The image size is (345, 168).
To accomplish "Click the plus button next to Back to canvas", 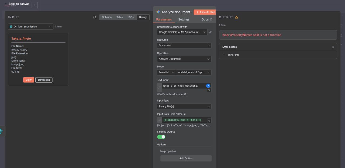I will click(34, 5).
